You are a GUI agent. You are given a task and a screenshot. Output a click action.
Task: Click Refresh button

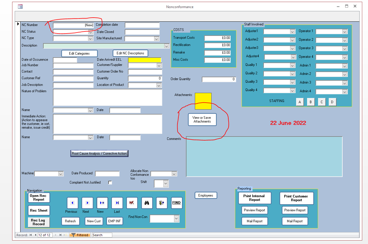click(x=70, y=221)
